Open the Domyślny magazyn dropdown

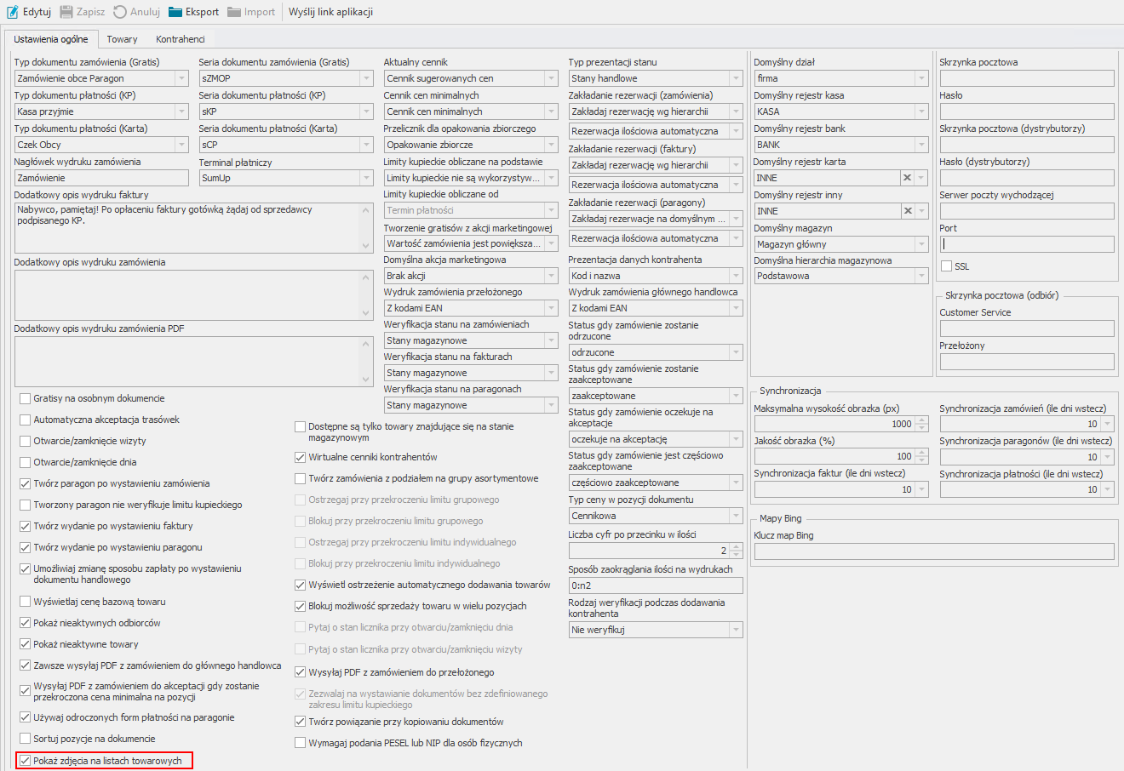[x=921, y=244]
